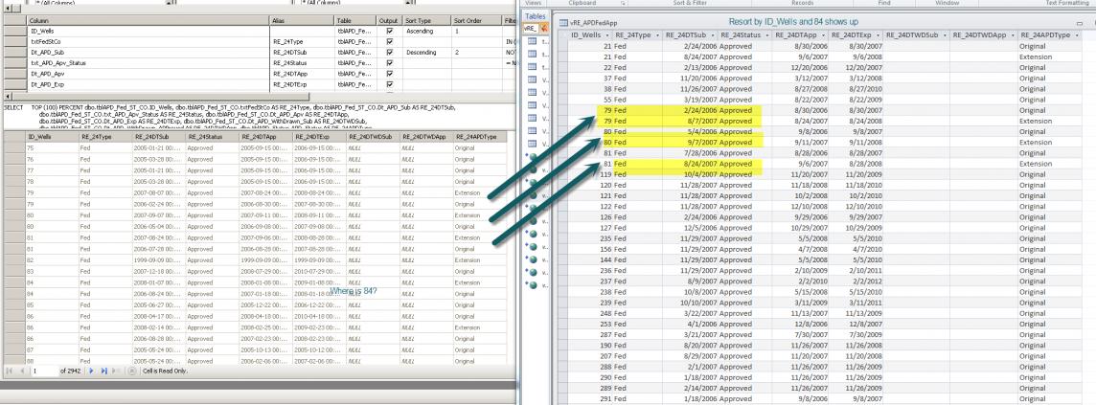Click the Column header in criteria grid
This screenshot has height=405, width=1096.
click(148, 21)
